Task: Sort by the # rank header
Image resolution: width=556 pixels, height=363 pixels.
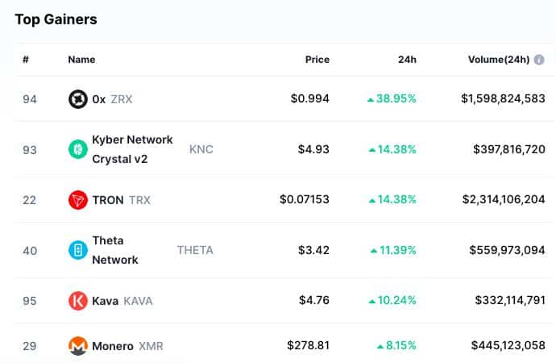Action: tap(26, 60)
